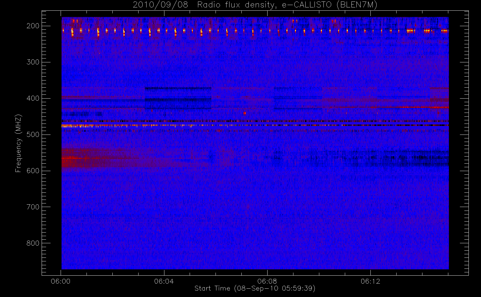Click the 06:08 time tick label
This screenshot has width=481, height=297.
267,281
